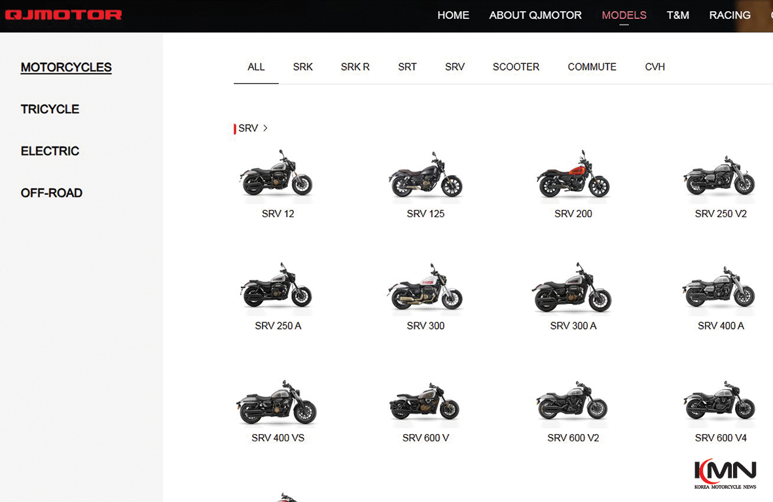Viewport: 773px width, 502px height.
Task: Select MODELS in the top navigation
Action: point(624,15)
